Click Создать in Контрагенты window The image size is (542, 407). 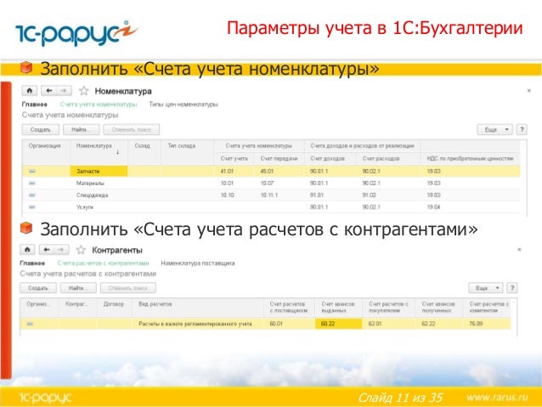pos(38,288)
